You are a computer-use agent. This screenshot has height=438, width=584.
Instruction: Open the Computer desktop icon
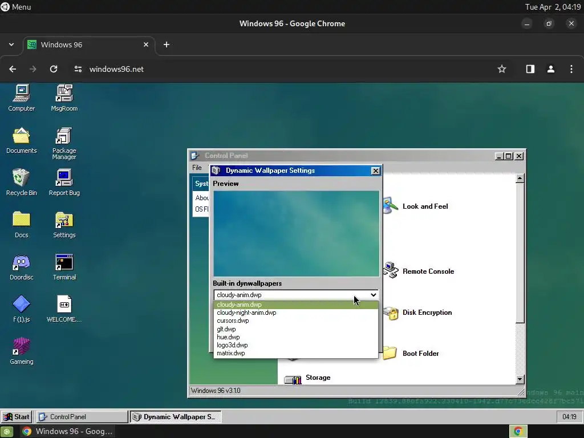[21, 98]
